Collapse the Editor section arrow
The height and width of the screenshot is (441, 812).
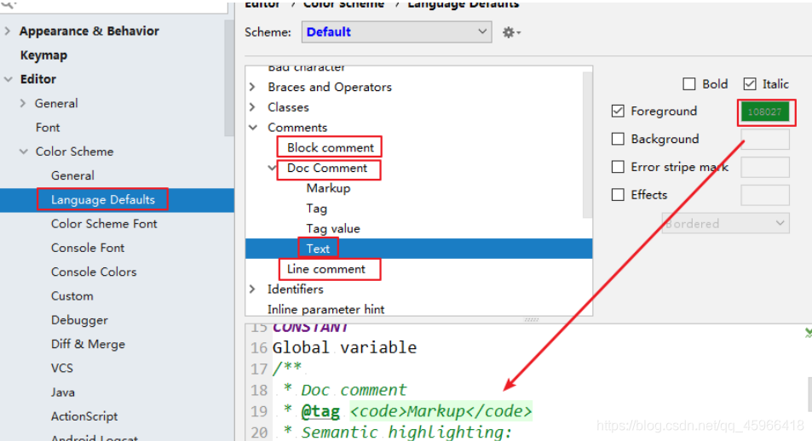tap(8, 79)
